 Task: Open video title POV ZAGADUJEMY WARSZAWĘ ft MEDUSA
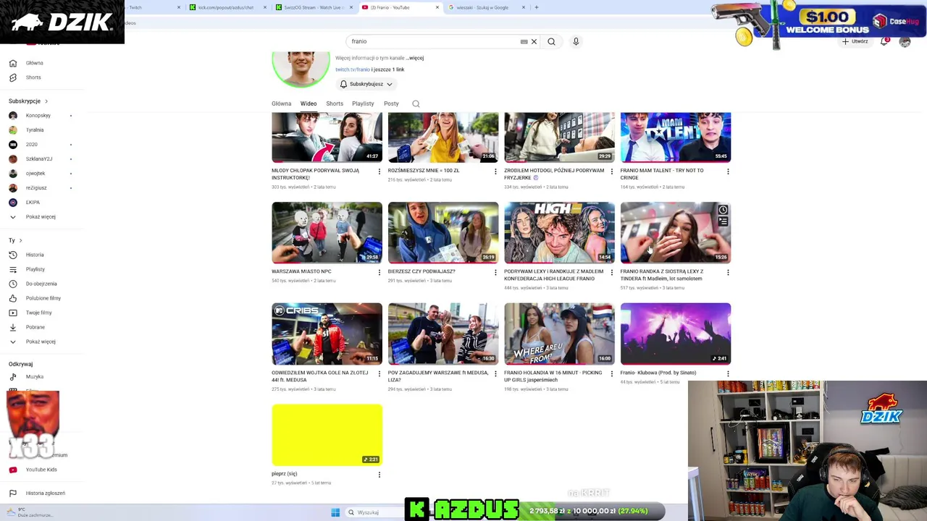click(x=438, y=376)
